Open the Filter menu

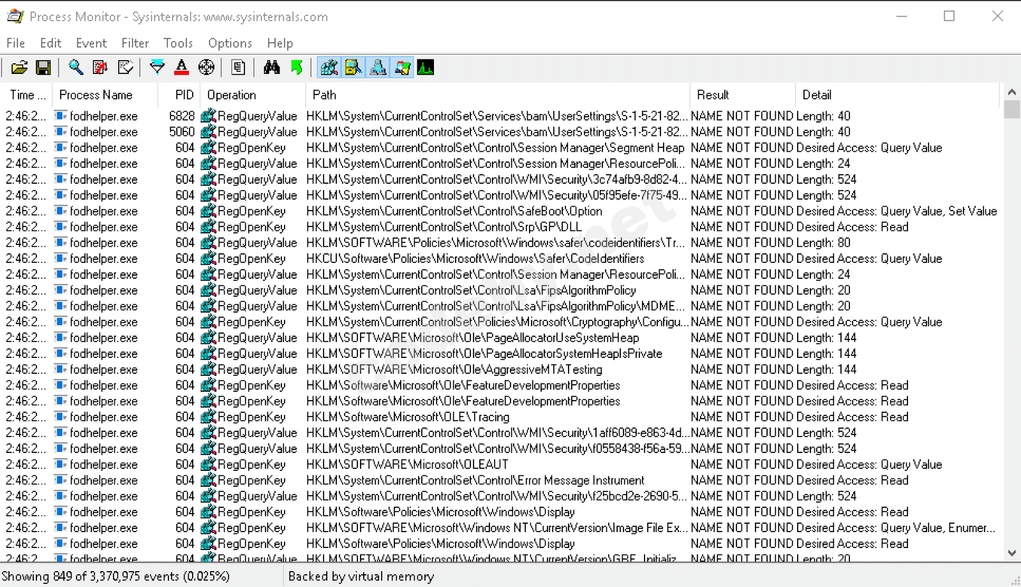(x=135, y=43)
